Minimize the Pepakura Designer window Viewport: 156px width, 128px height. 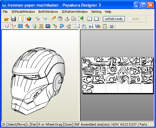pyautogui.click(x=137, y=5)
